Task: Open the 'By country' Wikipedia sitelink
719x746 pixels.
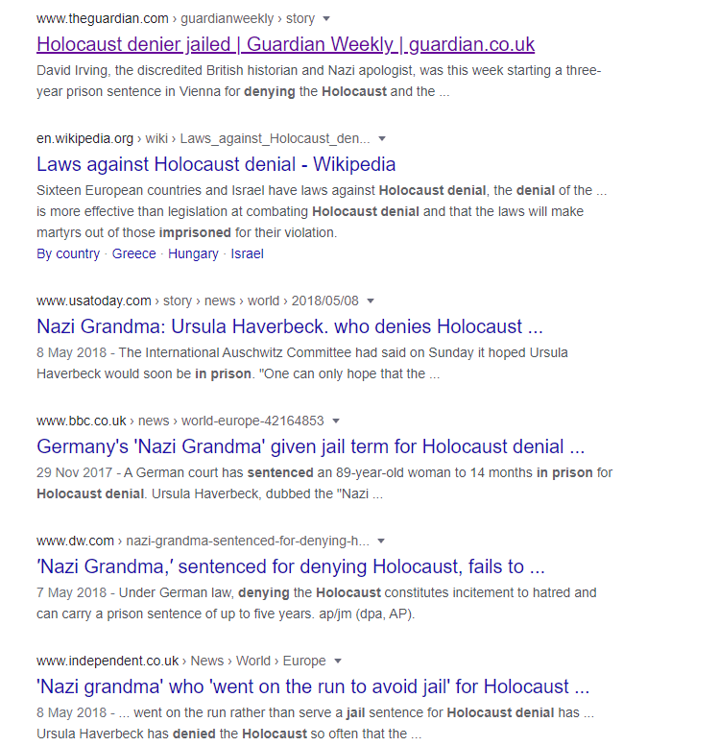Action: pos(68,253)
